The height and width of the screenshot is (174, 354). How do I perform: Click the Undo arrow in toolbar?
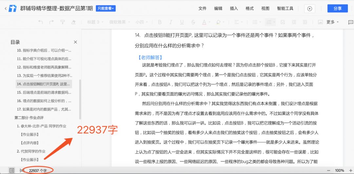40,22
